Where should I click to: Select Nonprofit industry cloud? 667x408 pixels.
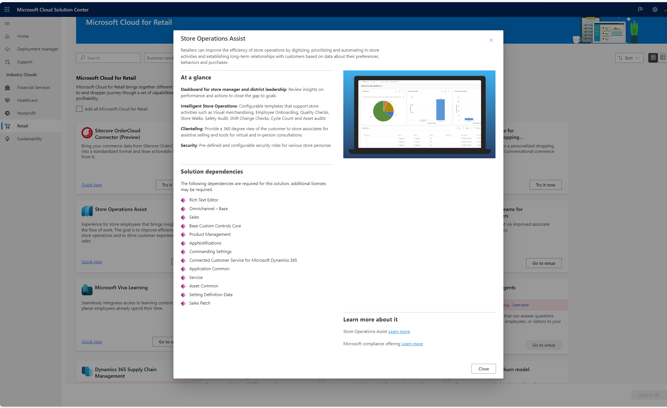pyautogui.click(x=26, y=113)
